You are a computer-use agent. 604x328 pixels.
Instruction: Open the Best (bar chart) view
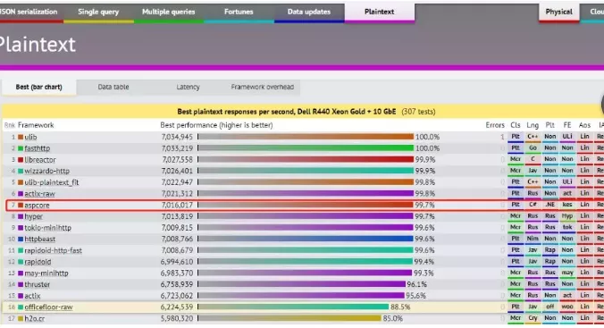click(x=38, y=87)
